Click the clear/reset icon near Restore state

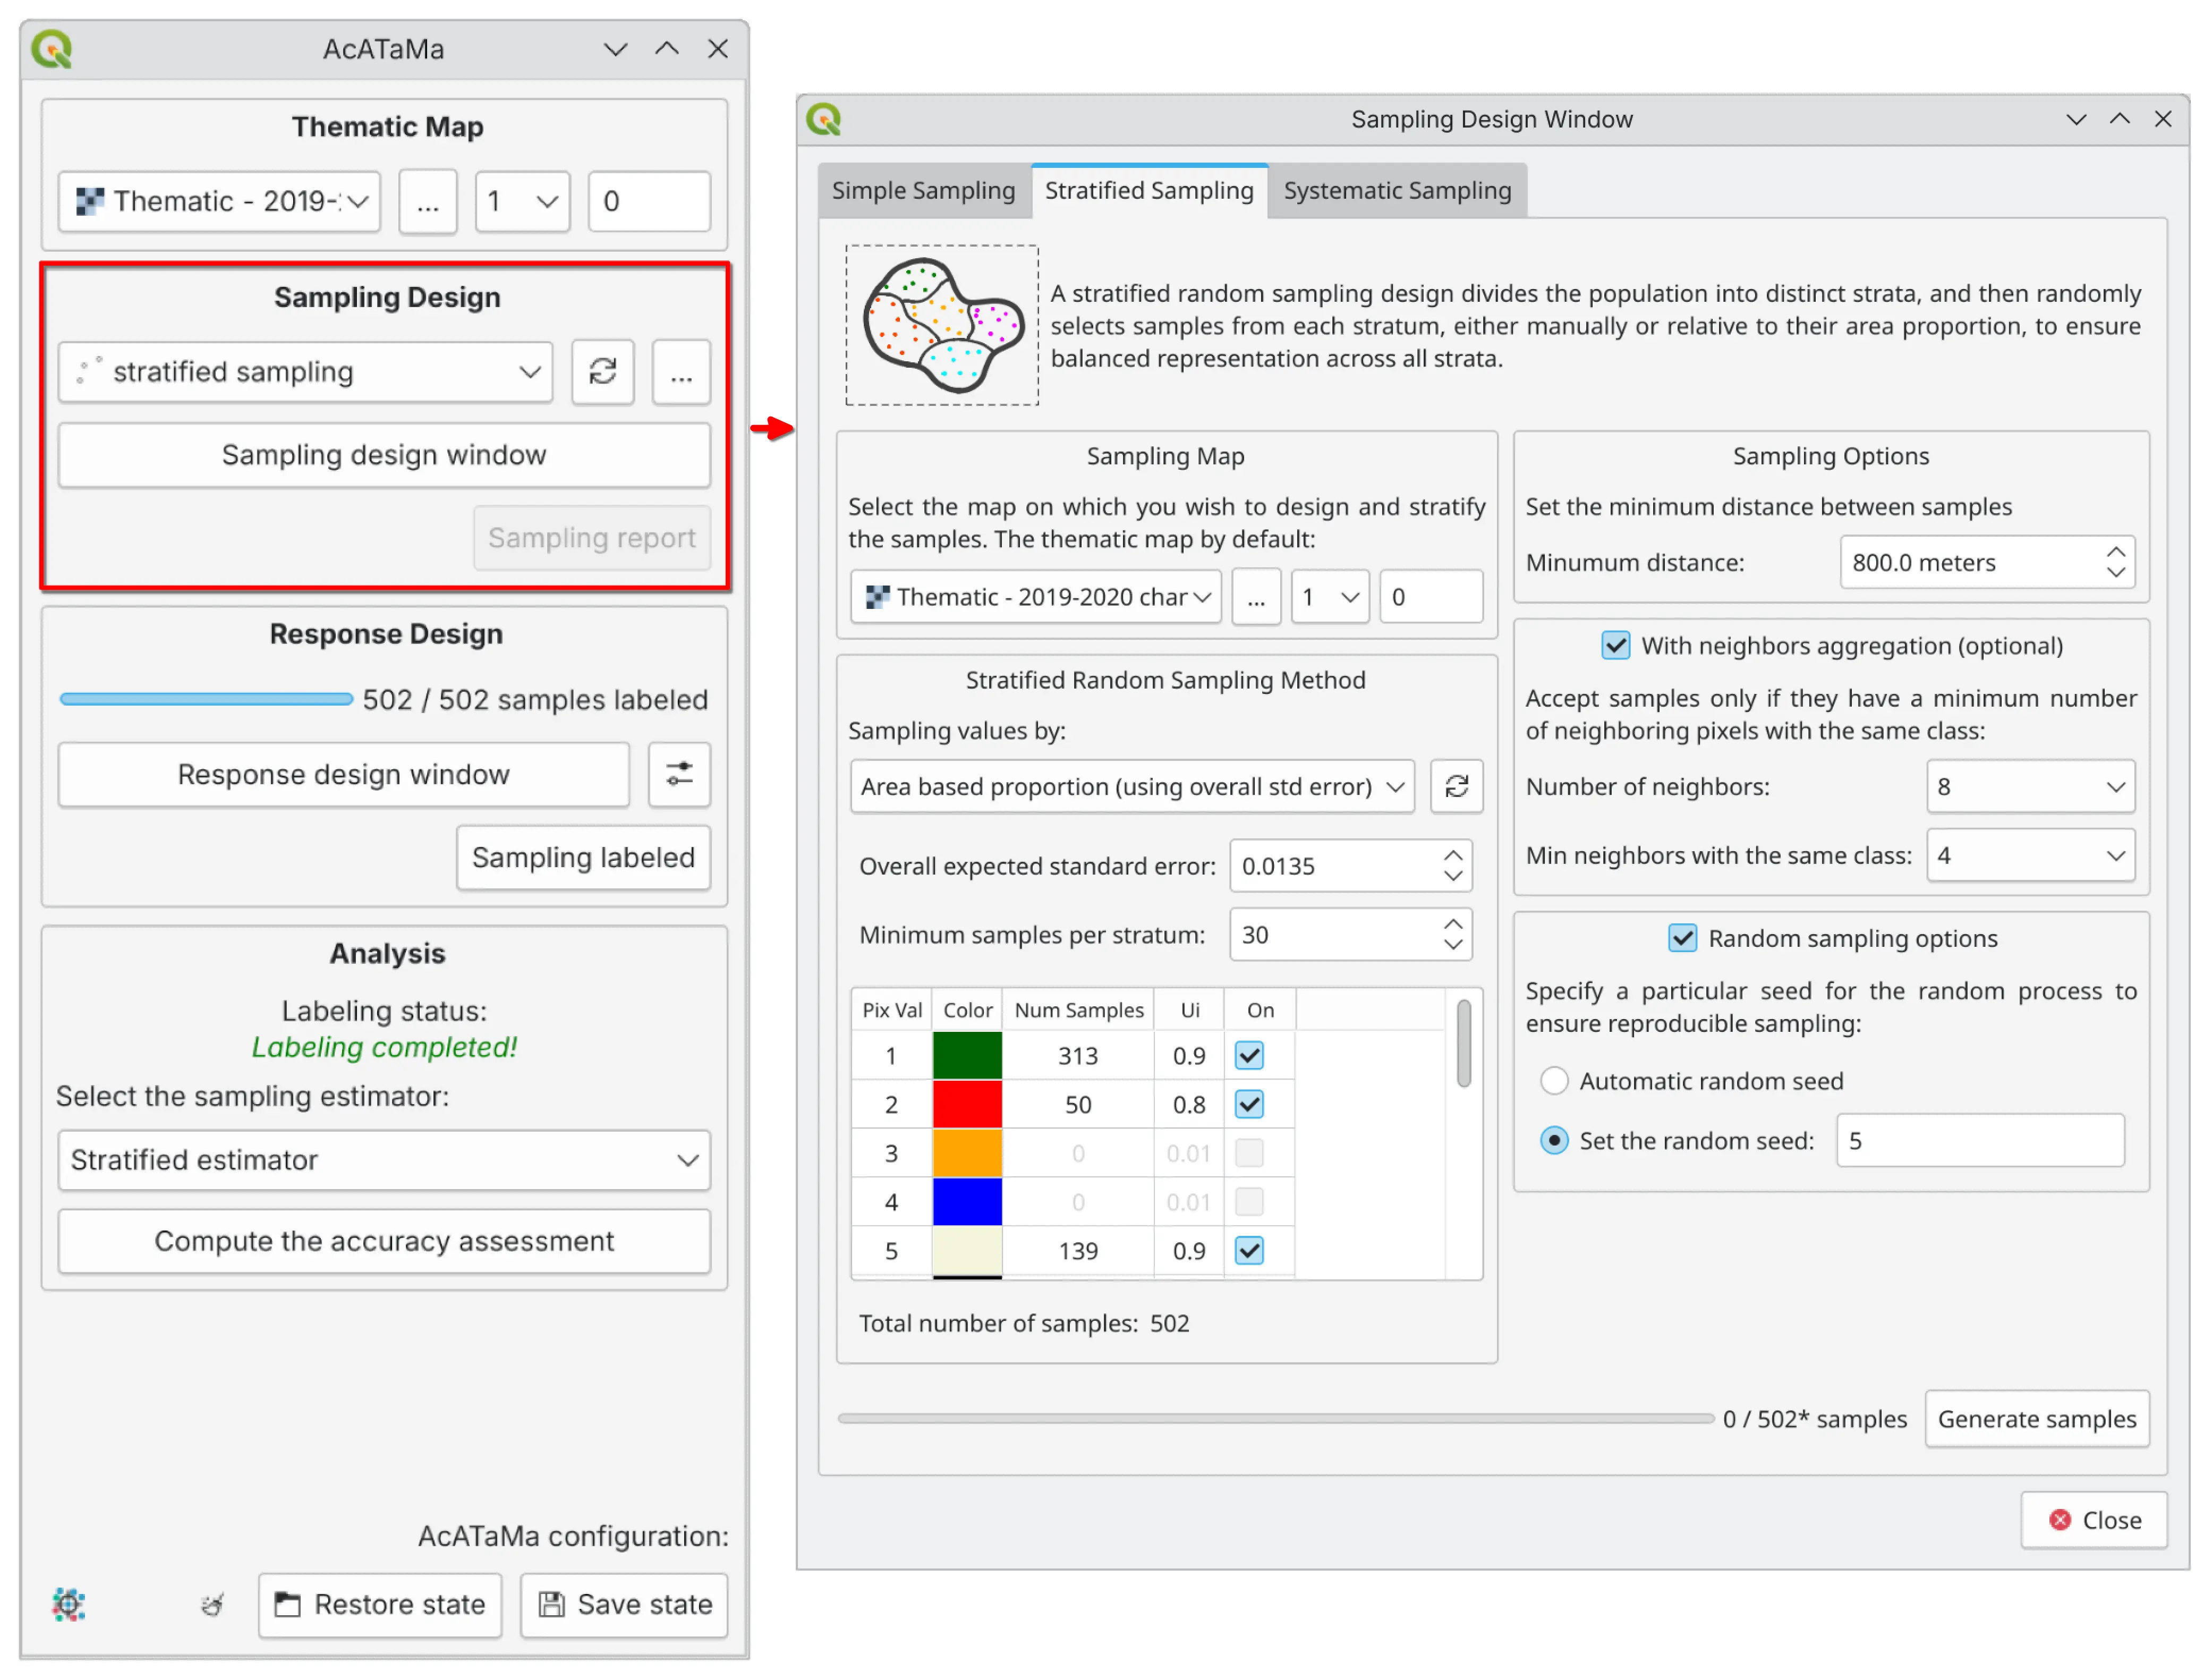[x=212, y=1604]
